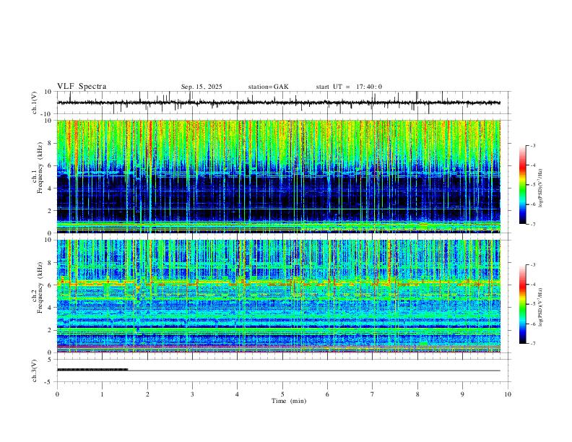Click time axis tick label "1"
The width and height of the screenshot is (572, 442).
(x=102, y=394)
